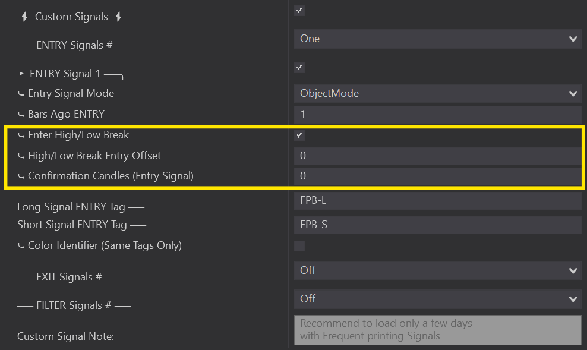Click the Custom Signals section label
This screenshot has width=587, height=350.
coord(71,17)
